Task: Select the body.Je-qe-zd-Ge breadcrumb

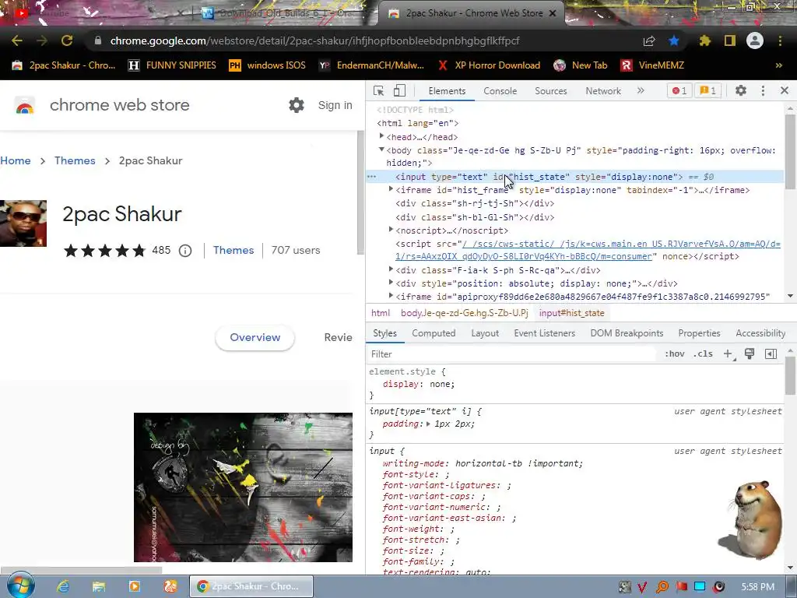Action: point(465,313)
